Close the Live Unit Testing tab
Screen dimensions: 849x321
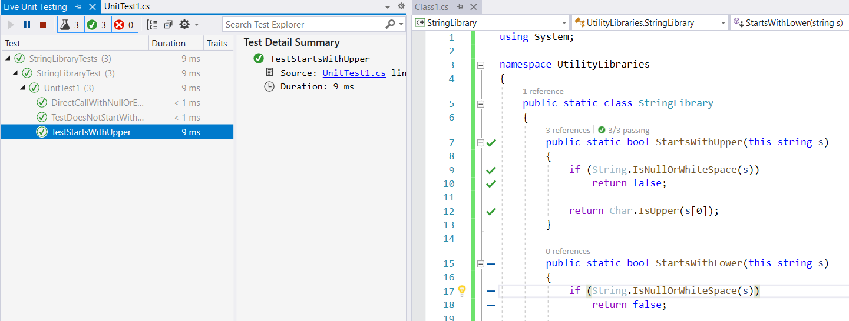[x=93, y=7]
